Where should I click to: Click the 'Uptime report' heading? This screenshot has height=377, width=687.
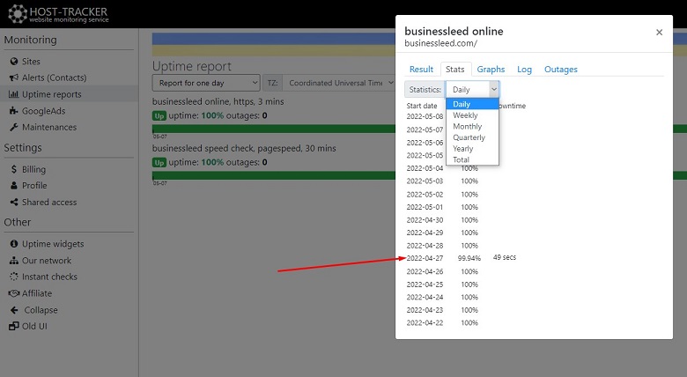192,66
